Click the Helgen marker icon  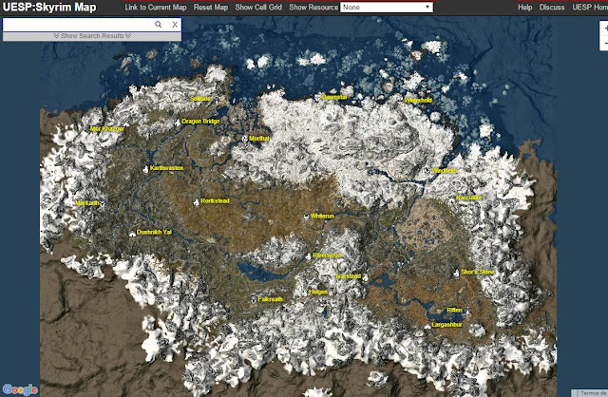pos(304,293)
